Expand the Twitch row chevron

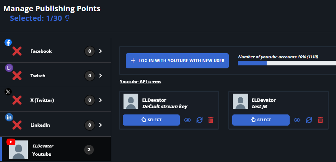(x=101, y=75)
